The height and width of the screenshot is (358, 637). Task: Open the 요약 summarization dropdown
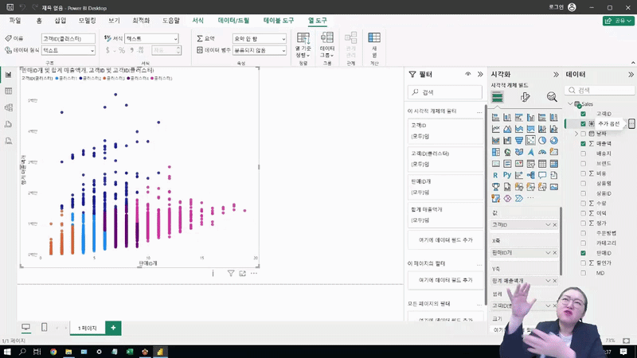(x=259, y=38)
